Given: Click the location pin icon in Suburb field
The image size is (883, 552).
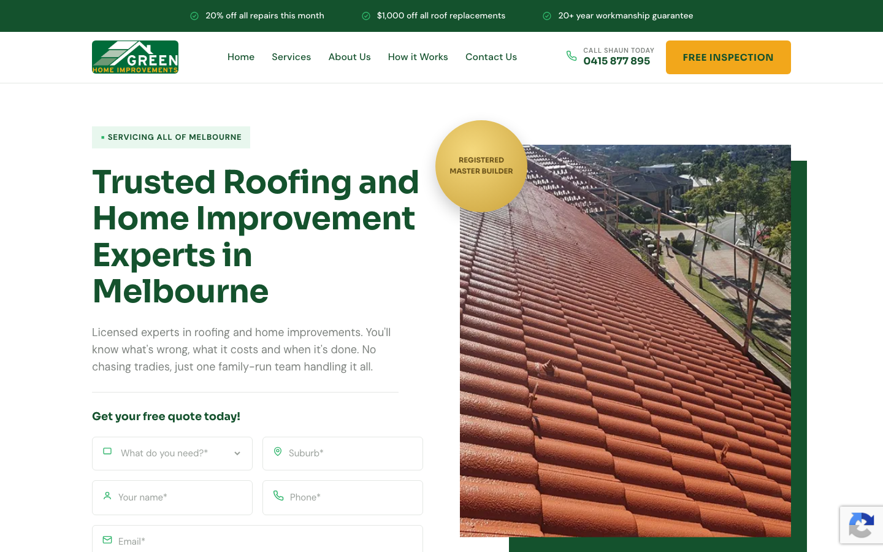Looking at the screenshot, I should (x=278, y=451).
